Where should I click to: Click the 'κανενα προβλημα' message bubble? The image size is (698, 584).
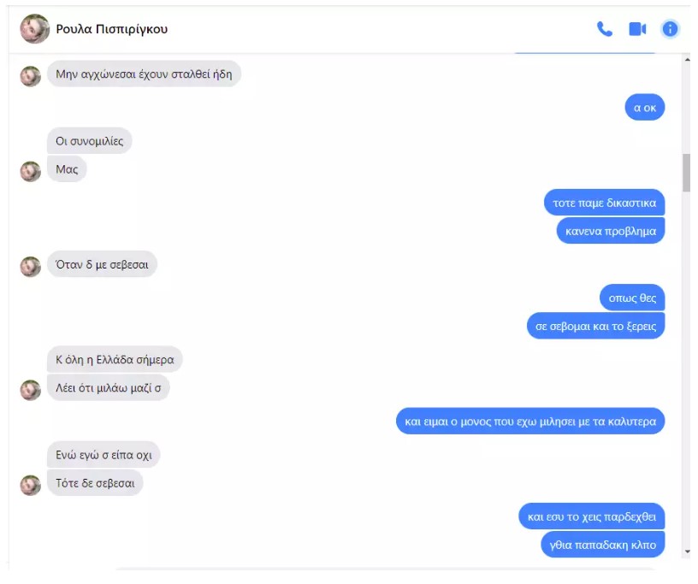(x=610, y=231)
